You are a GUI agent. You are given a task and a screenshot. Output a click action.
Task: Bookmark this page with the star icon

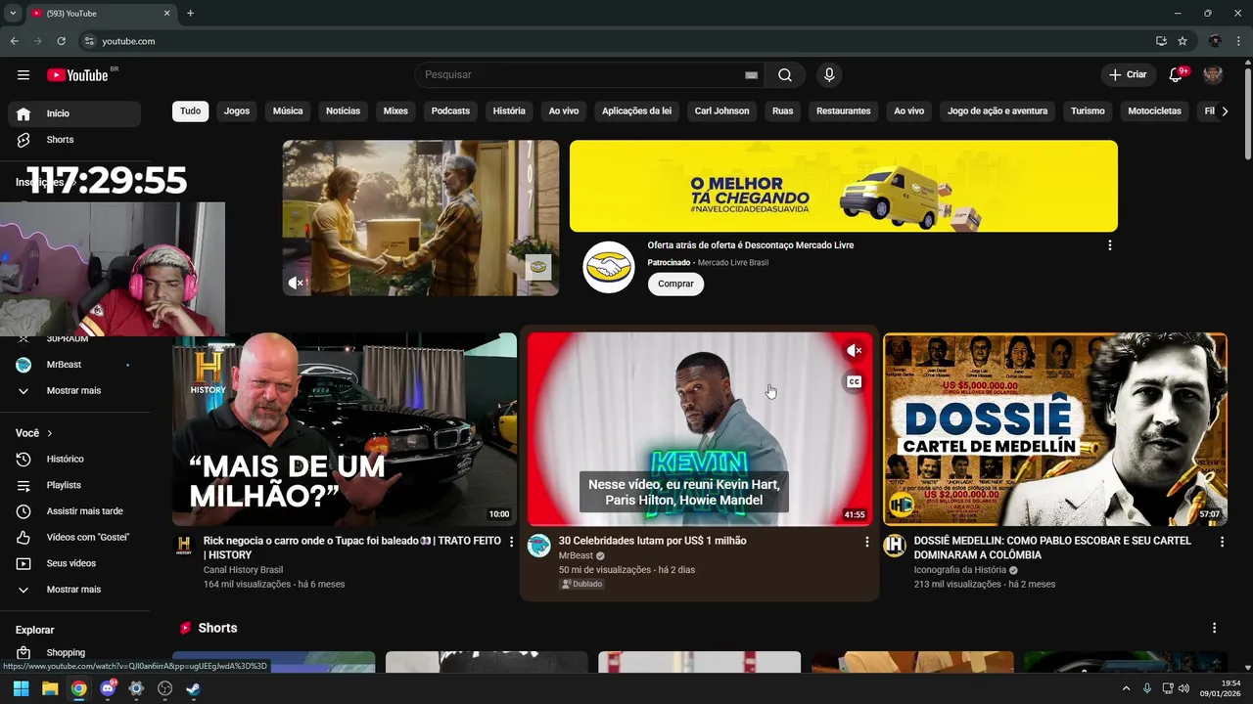1183,41
